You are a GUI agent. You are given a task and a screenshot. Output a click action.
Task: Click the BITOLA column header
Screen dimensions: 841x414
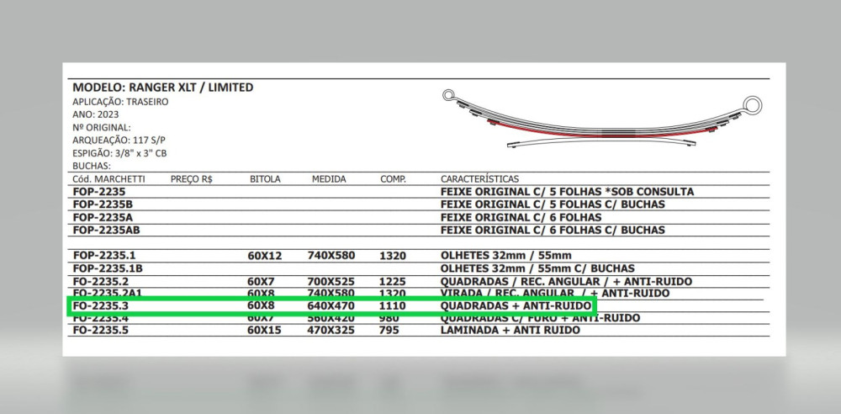coord(265,178)
